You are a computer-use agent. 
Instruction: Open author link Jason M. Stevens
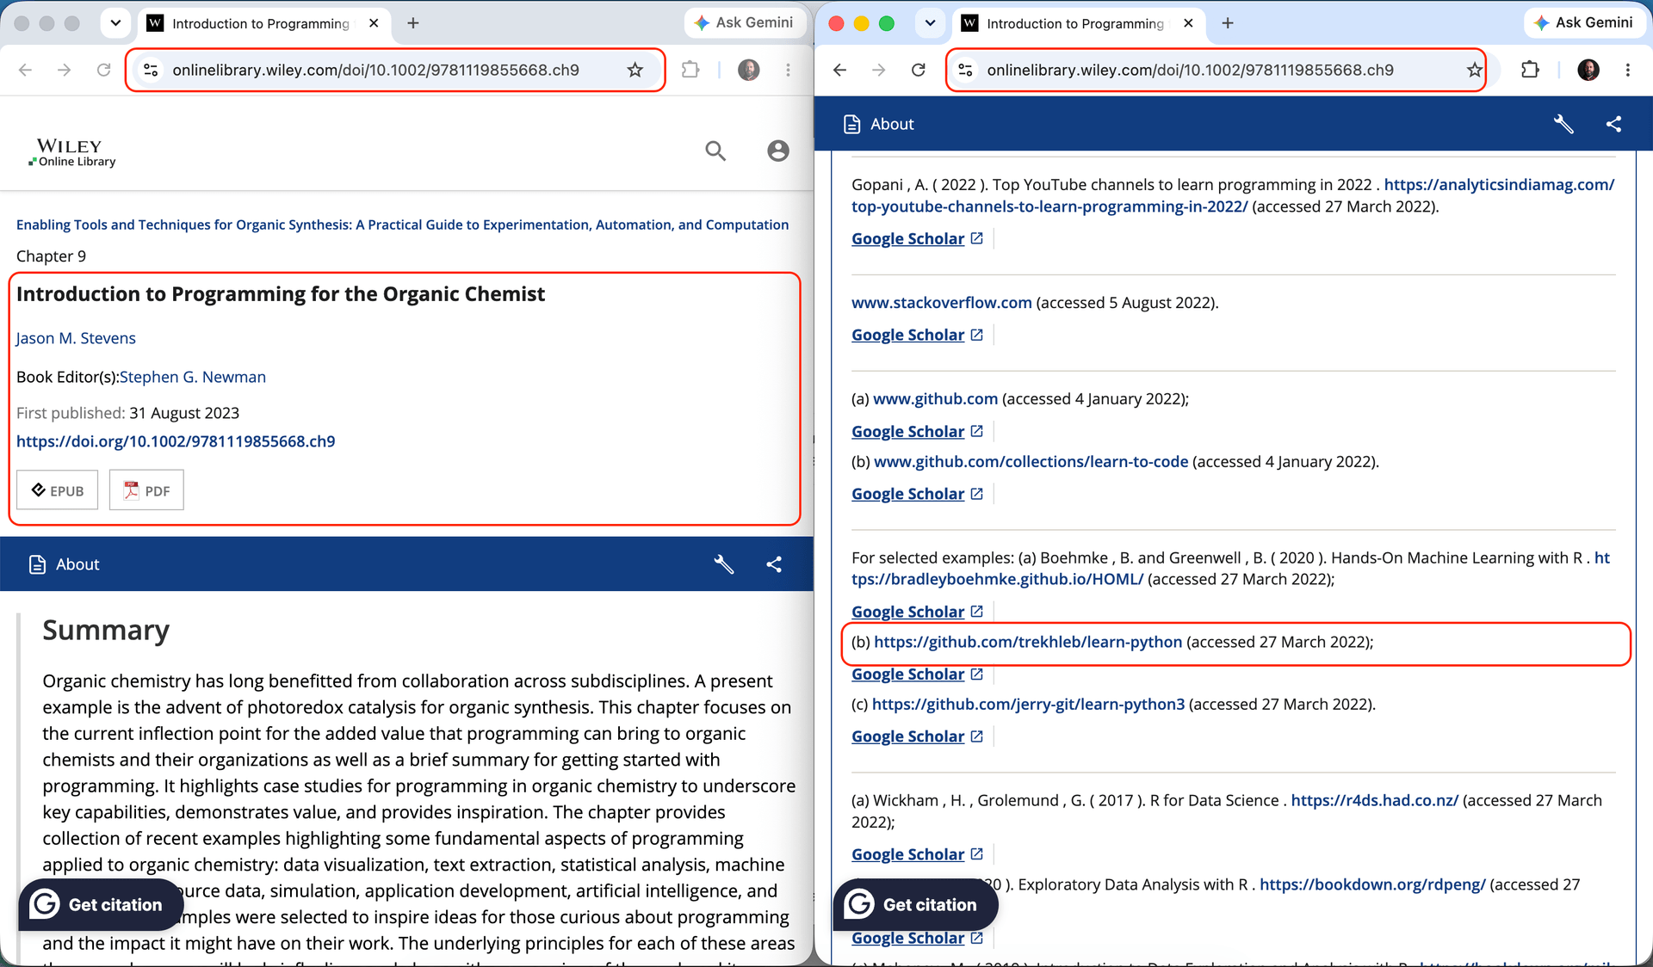point(76,338)
